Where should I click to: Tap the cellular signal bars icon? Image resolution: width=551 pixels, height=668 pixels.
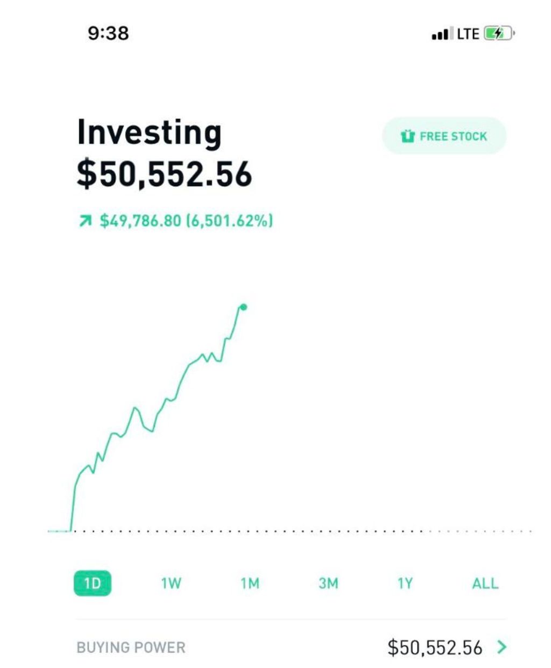point(442,34)
